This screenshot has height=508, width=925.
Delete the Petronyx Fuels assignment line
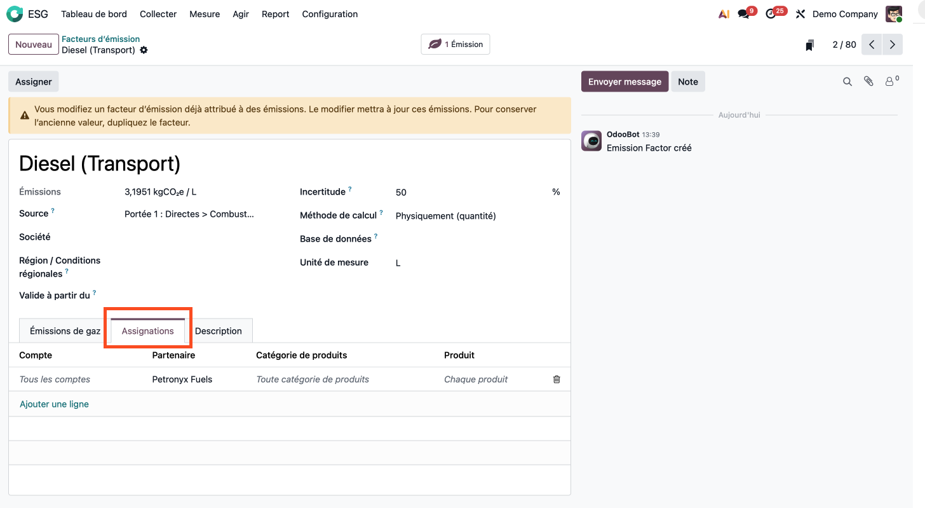point(557,380)
